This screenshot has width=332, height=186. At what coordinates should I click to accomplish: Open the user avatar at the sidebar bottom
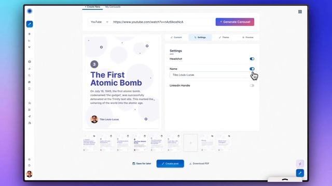coord(29,174)
